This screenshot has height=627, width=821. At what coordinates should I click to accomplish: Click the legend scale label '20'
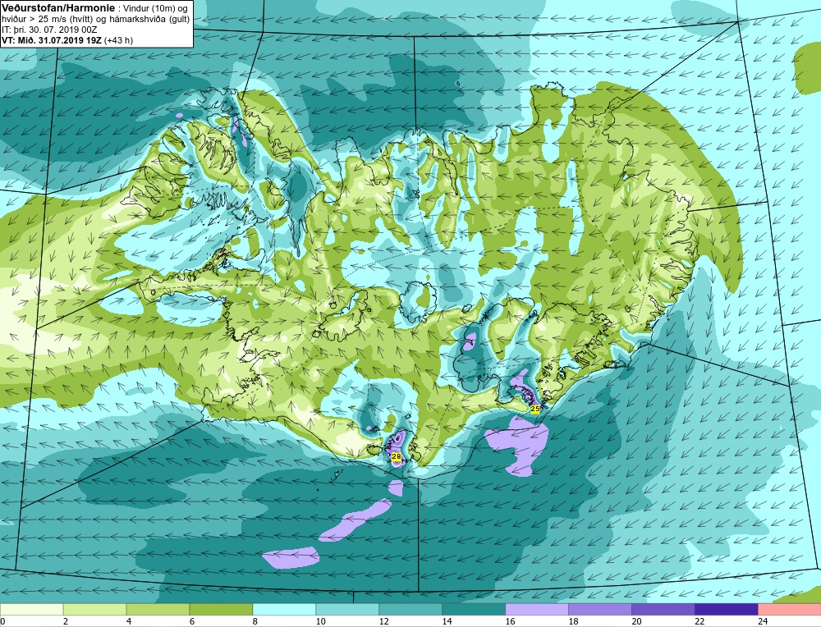click(x=636, y=621)
